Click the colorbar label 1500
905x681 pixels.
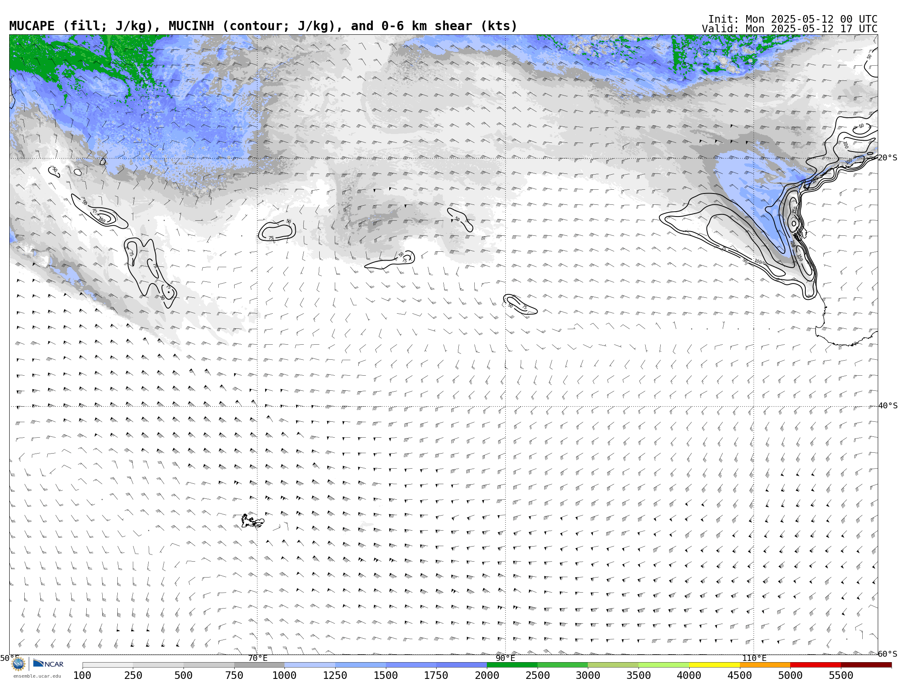[x=386, y=676]
